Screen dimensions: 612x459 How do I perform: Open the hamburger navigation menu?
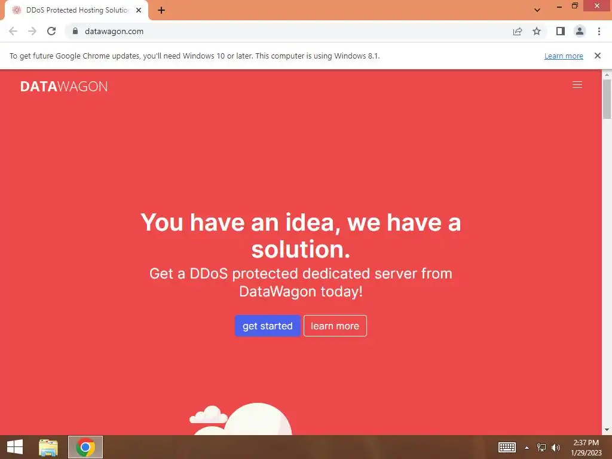click(577, 85)
